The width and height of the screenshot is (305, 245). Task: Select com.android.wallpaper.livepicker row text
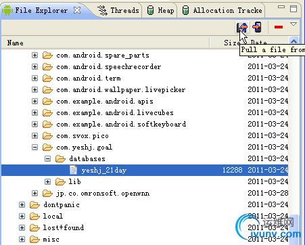coord(121,90)
